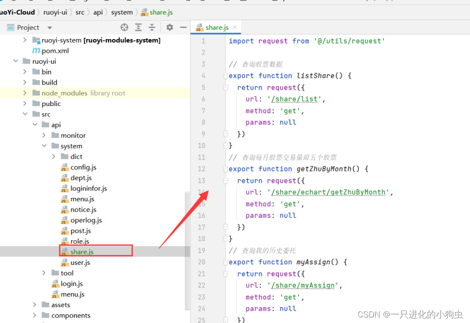Click the expand all icon in Project toolbar
This screenshot has height=323, width=470.
coord(139,27)
